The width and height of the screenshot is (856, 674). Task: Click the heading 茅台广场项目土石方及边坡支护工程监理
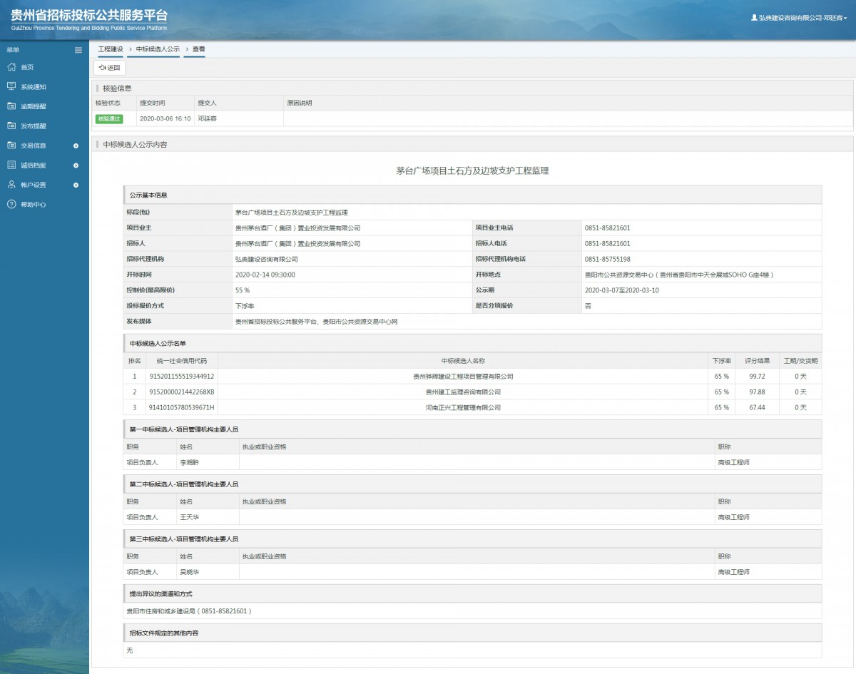(x=472, y=170)
